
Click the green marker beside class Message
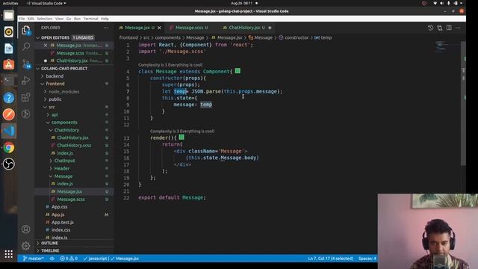pos(238,71)
